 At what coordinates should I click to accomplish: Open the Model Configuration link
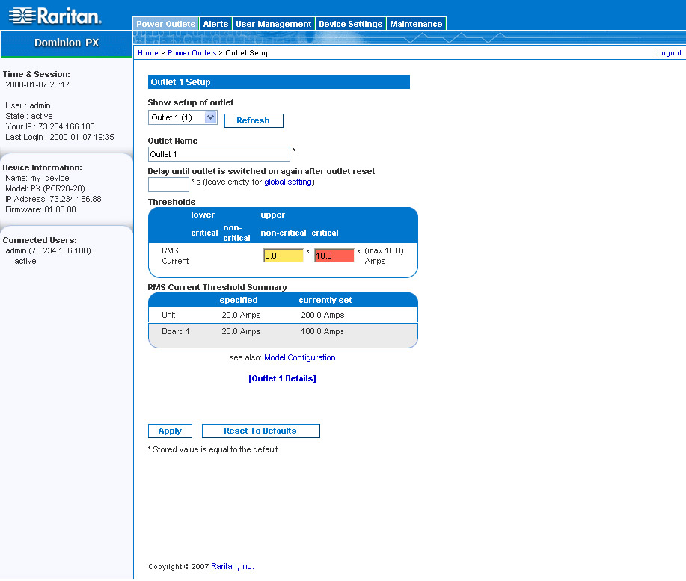(299, 357)
